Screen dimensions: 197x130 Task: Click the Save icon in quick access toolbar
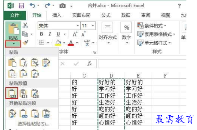[x=22, y=6]
